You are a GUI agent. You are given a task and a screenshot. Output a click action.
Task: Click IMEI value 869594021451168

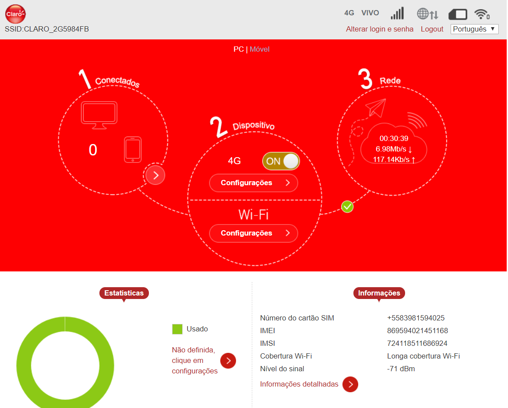point(417,331)
